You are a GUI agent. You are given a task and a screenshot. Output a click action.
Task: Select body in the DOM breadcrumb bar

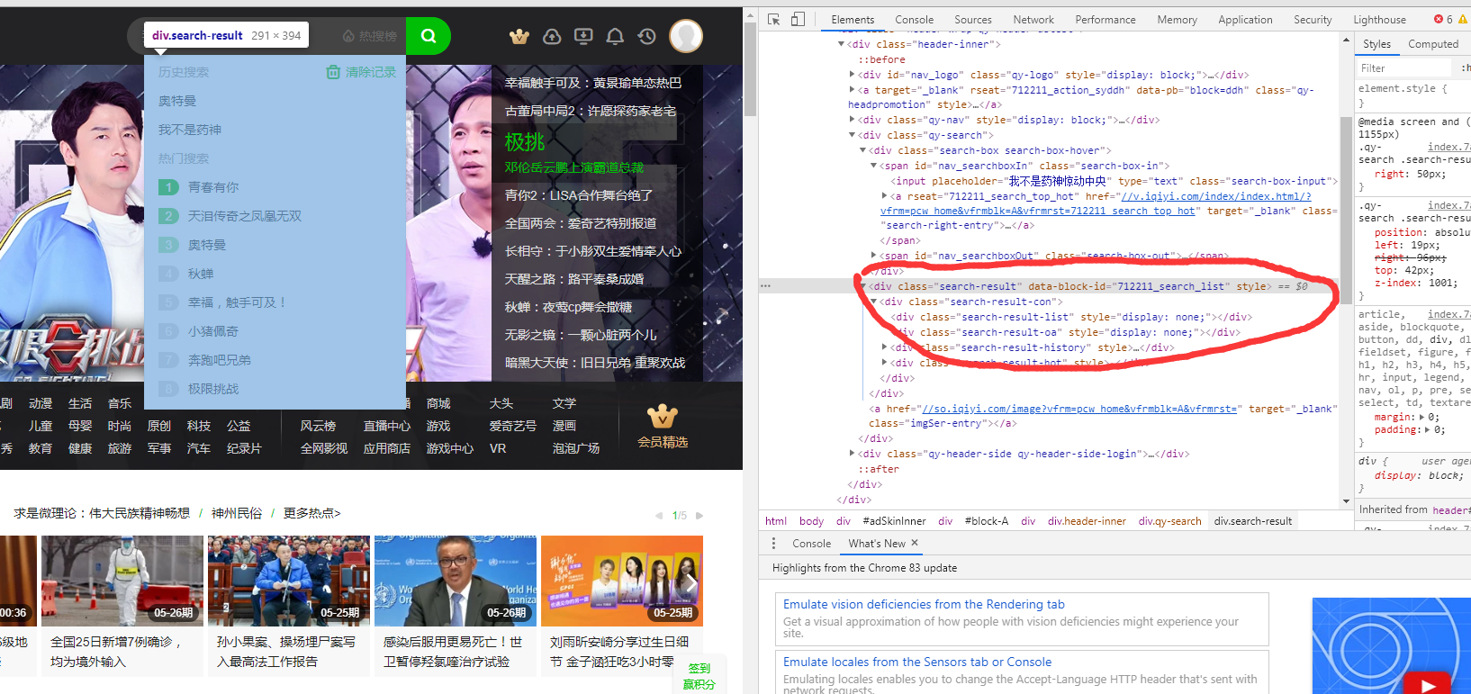point(811,521)
